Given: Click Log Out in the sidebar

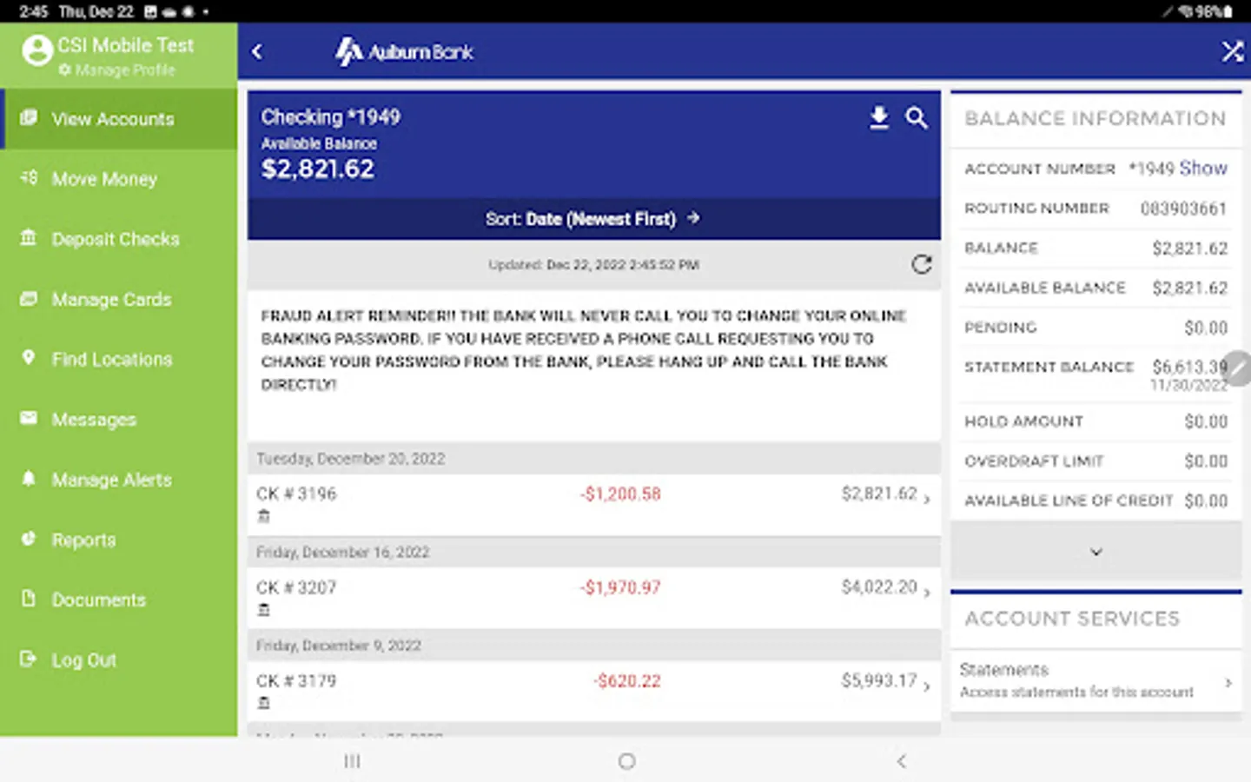Looking at the screenshot, I should (x=119, y=660).
